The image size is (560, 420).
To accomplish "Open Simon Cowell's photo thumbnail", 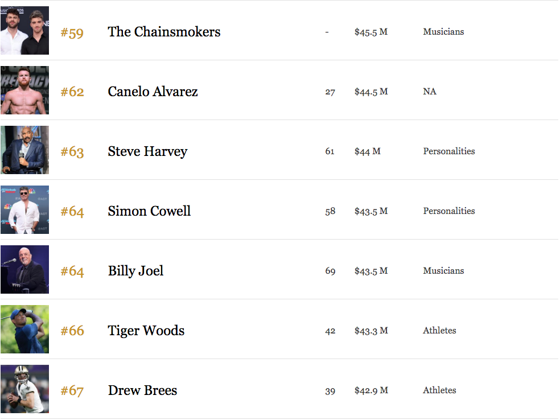I will (x=24, y=209).
